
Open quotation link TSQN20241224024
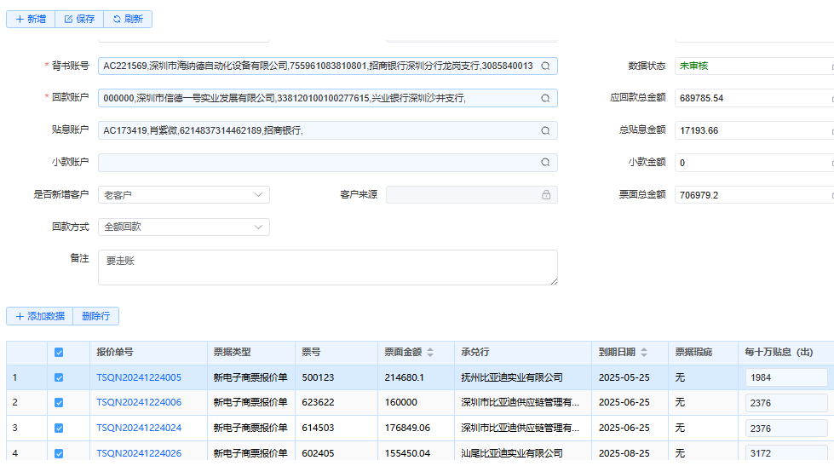click(x=139, y=429)
